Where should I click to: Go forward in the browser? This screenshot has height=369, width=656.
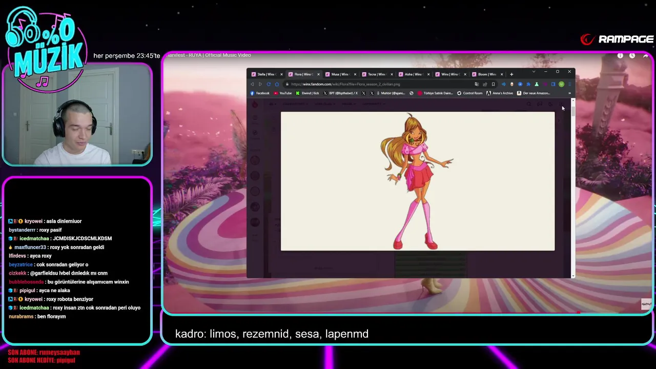click(260, 84)
